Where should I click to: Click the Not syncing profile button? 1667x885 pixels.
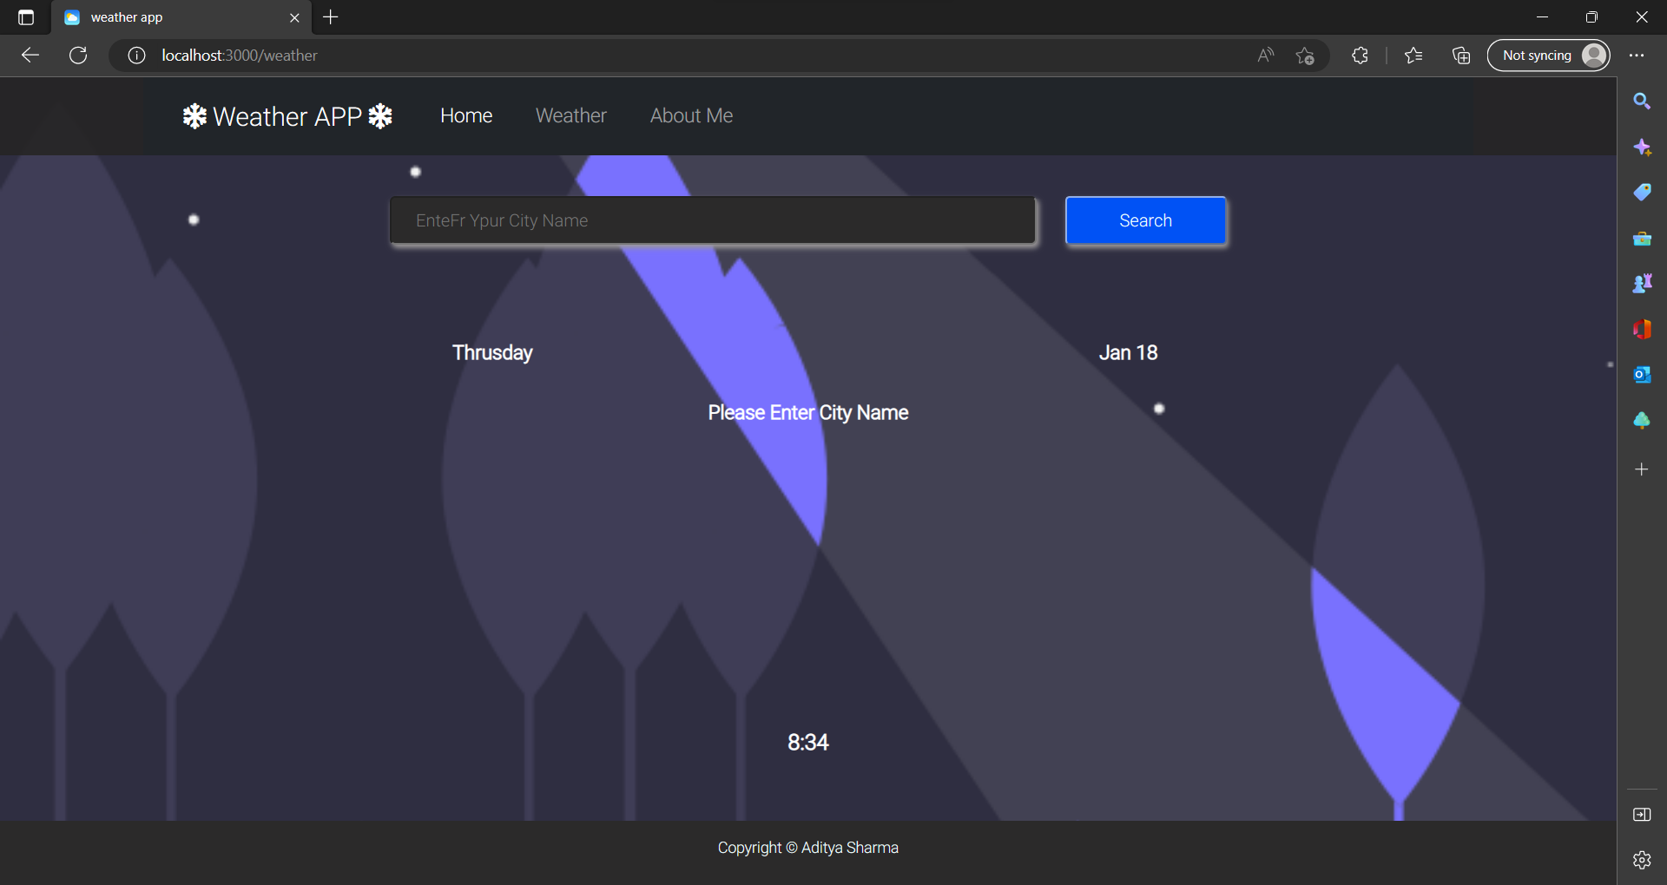1549,56
